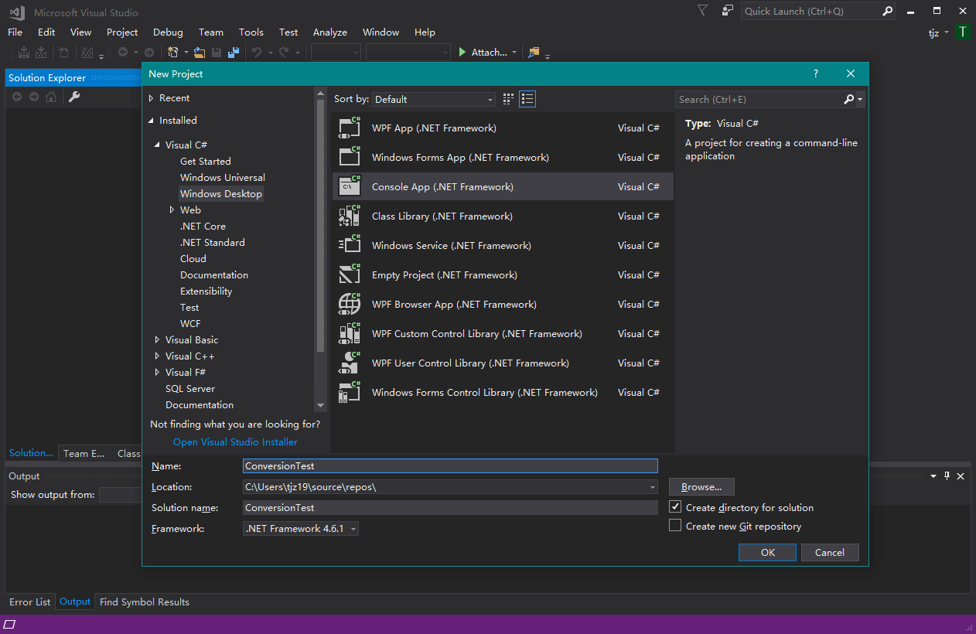Click the Navigate Backward toolbar icon

tap(122, 53)
